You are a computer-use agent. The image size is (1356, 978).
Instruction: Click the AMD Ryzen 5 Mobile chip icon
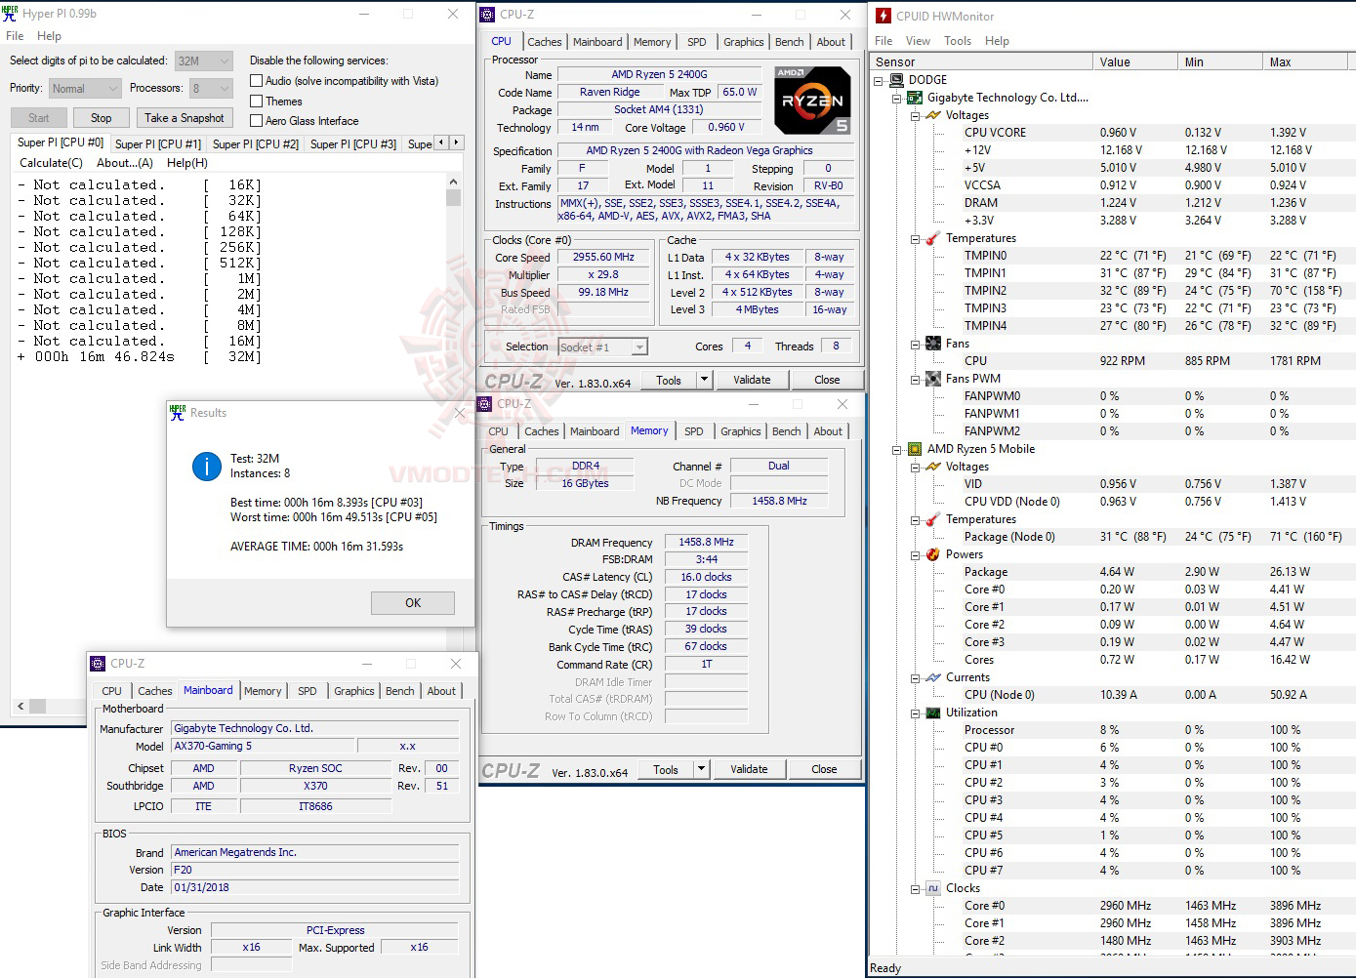(x=915, y=449)
